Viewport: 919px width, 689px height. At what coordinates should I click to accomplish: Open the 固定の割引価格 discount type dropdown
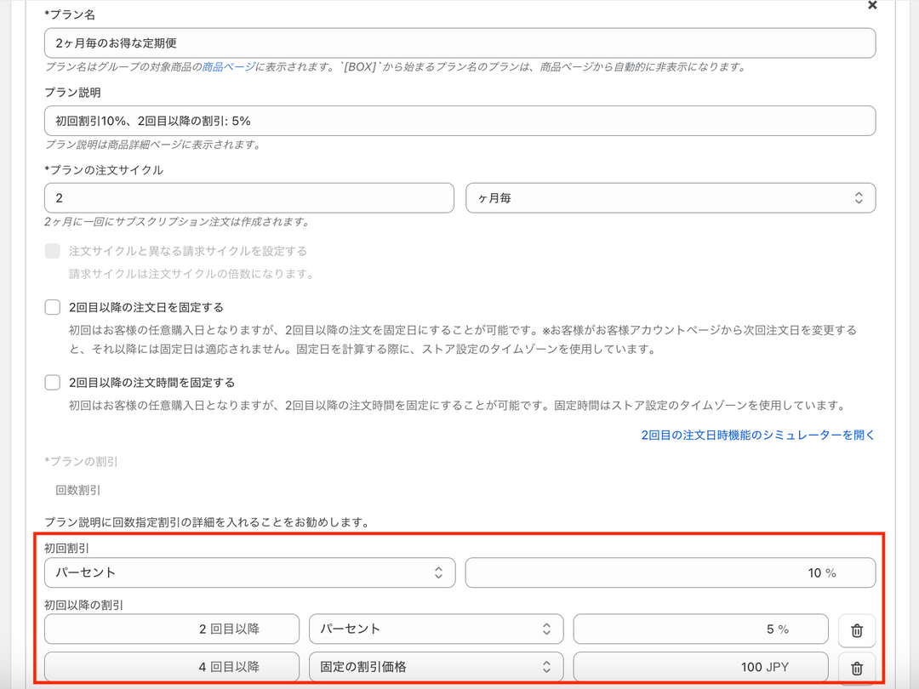tap(436, 667)
